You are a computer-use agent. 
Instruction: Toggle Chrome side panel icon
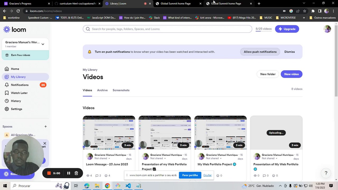pos(320,11)
